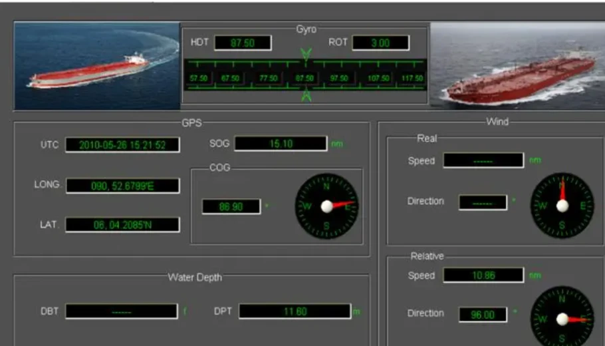Click the UTC date and time field
Image resolution: width=605 pixels, height=346 pixels.
(122, 144)
